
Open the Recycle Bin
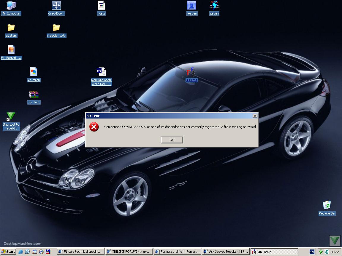[x=327, y=205]
